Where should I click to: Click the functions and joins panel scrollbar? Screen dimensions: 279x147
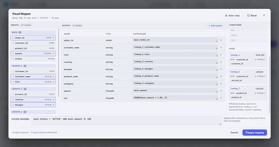coord(270,85)
